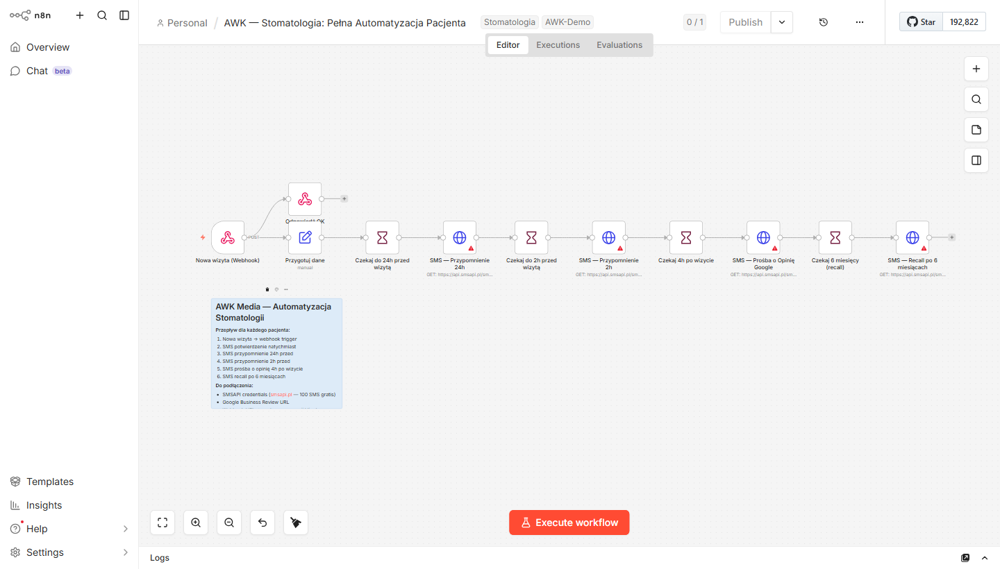Switch to the Evaluations tab
This screenshot has height=569, width=1000.
[x=619, y=45]
